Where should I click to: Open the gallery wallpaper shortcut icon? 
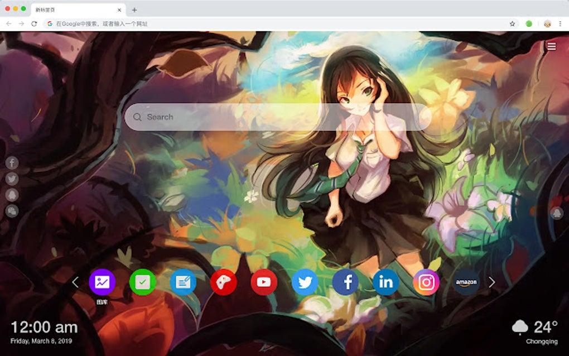click(x=102, y=282)
